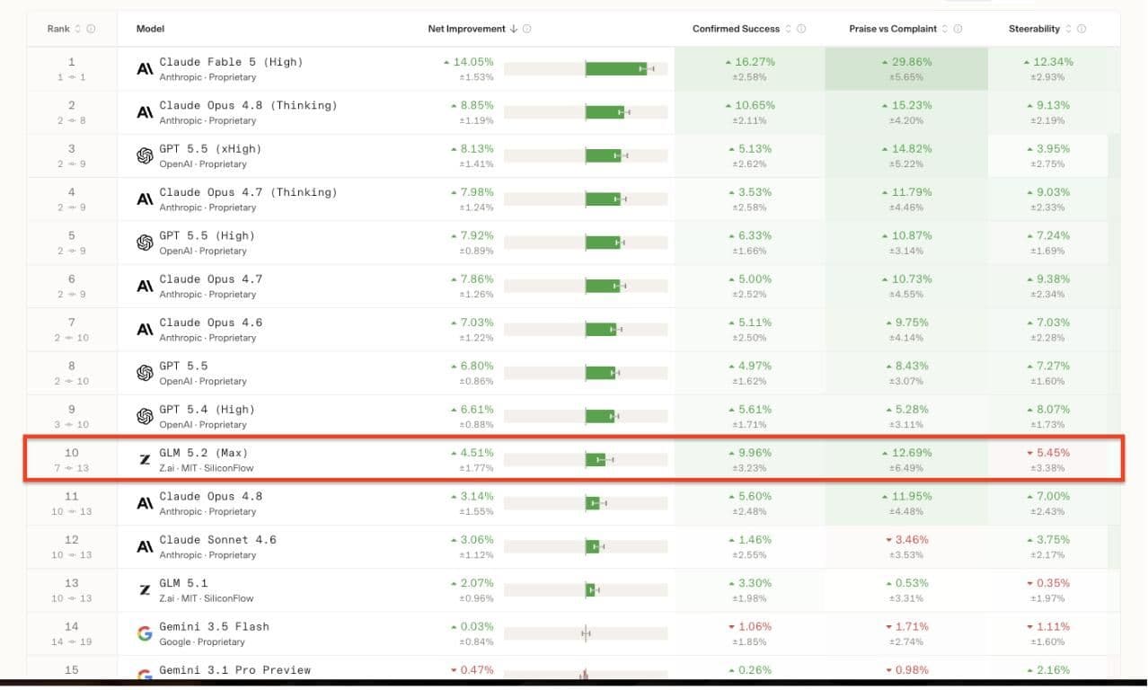This screenshot has width=1148, height=690.
Task: Open the Net Improvement info icon
Action: point(526,29)
